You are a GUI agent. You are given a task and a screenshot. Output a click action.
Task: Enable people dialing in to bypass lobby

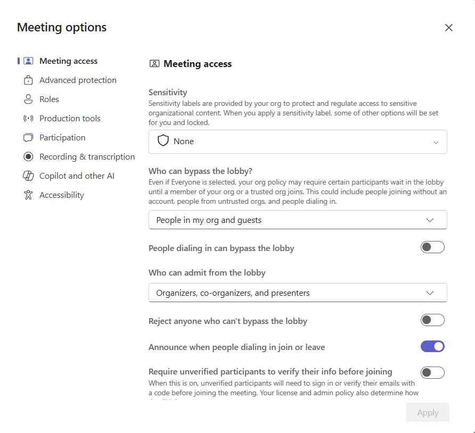pos(432,247)
